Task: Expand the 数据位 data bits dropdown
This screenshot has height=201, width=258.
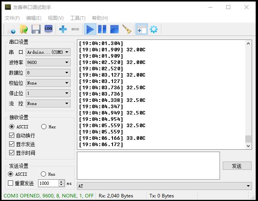Action: (48, 73)
